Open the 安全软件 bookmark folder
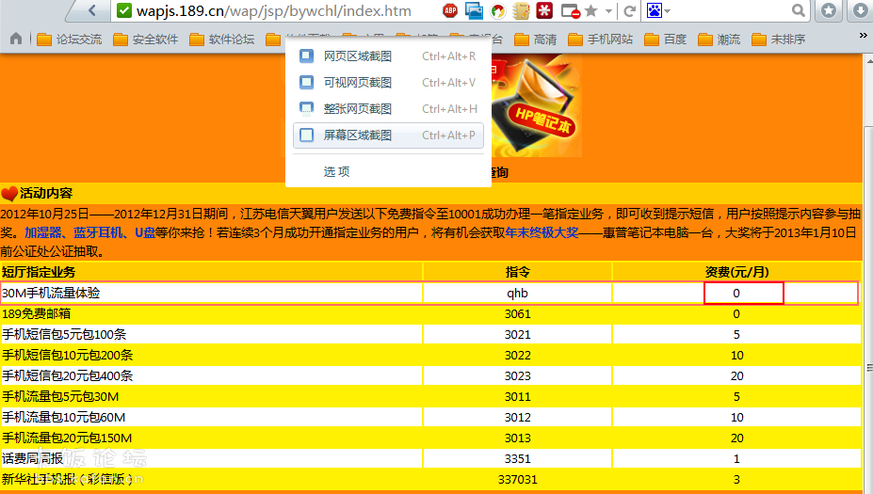This screenshot has height=494, width=873. tap(146, 39)
